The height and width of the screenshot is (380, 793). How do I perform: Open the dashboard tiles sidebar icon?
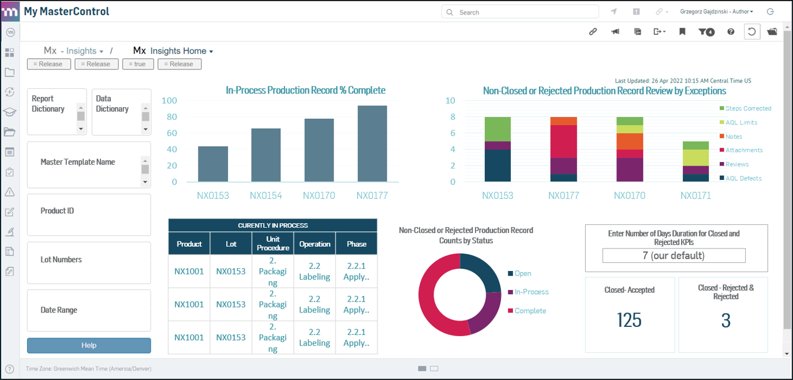[x=10, y=52]
